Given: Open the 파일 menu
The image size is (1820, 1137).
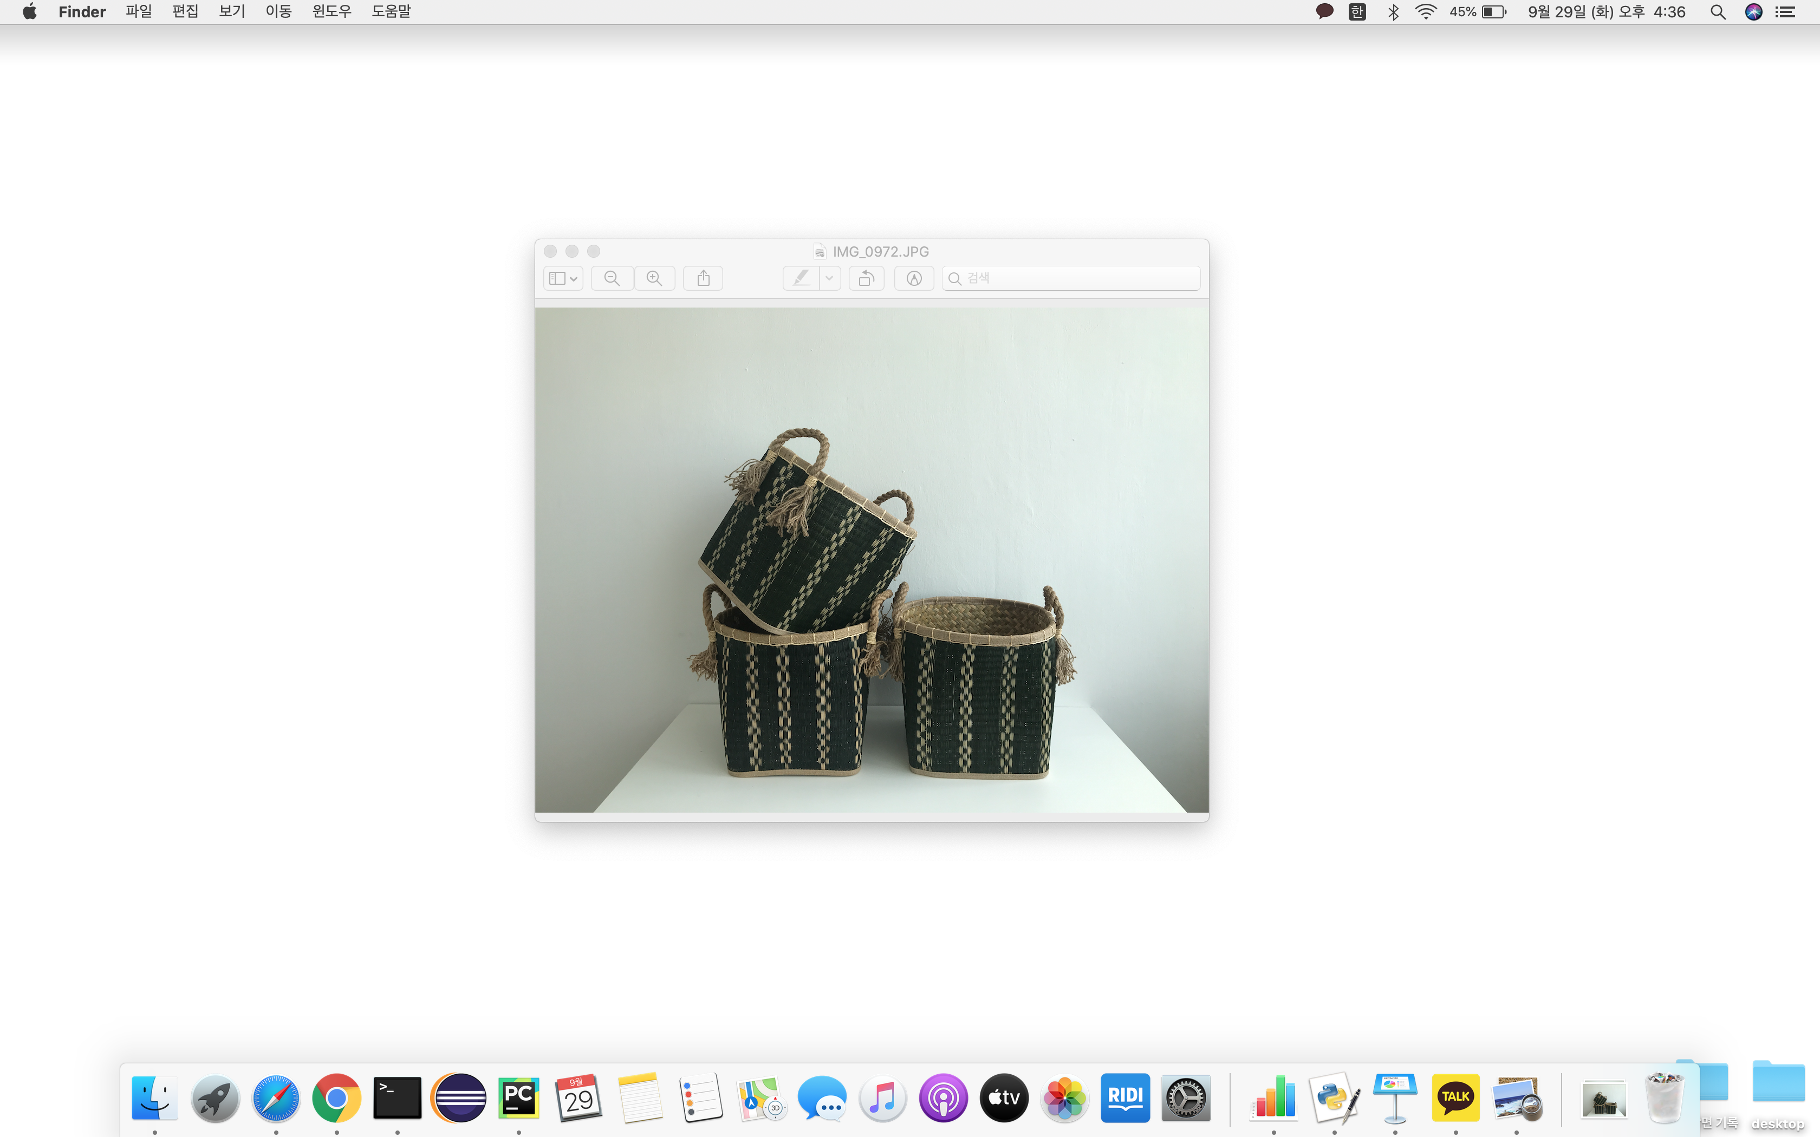Looking at the screenshot, I should point(138,11).
